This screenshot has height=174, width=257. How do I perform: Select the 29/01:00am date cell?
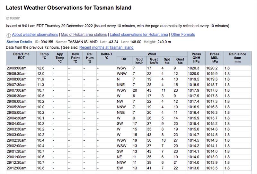(21, 157)
